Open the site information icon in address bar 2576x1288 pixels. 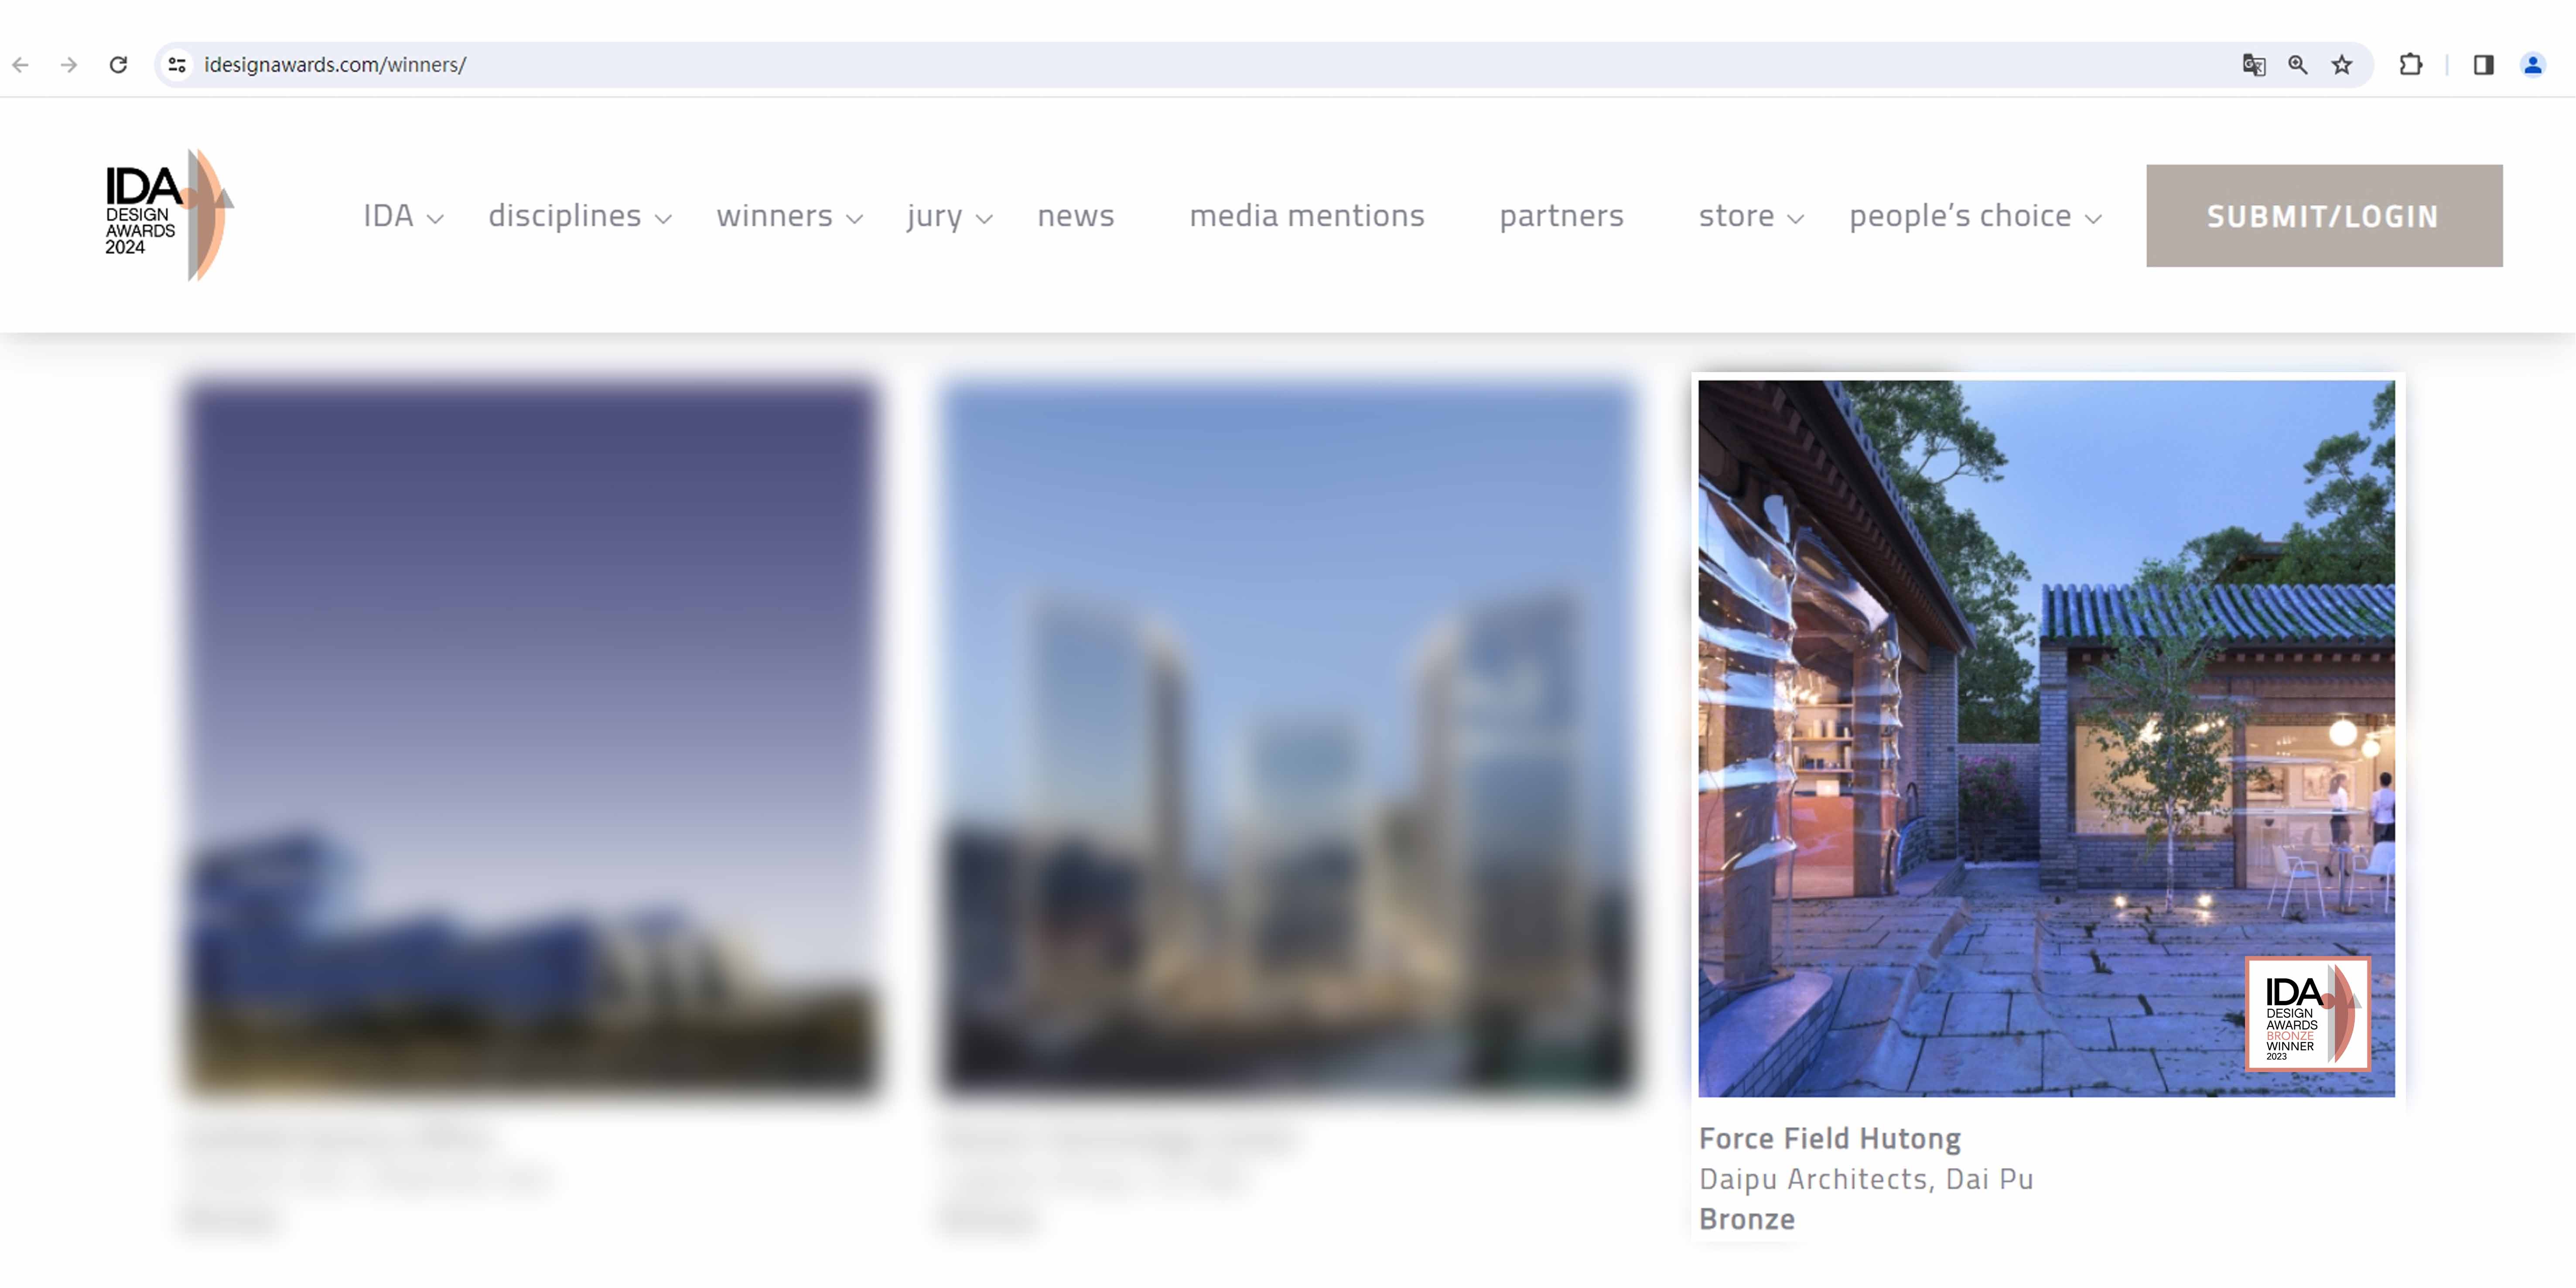(177, 65)
